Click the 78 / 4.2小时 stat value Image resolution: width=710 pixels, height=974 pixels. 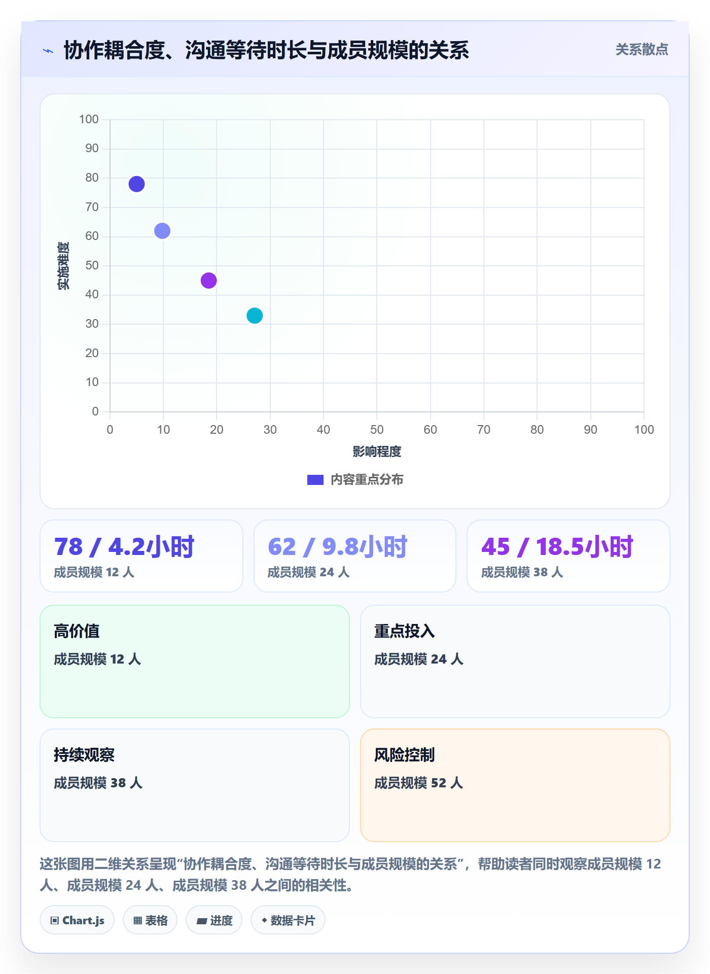pyautogui.click(x=124, y=547)
